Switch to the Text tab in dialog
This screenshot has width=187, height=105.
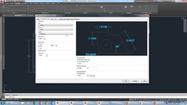coord(52,19)
